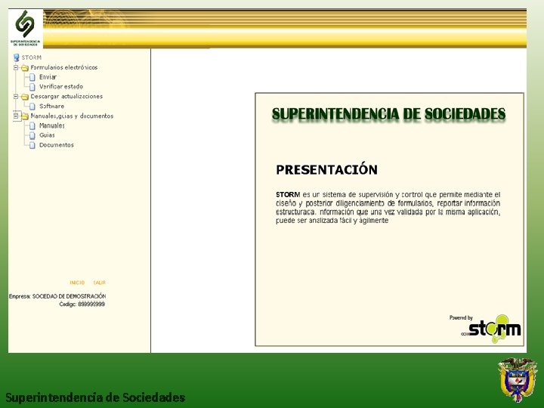This screenshot has height=408, width=544.
Task: Click the Descargar actualizaciones folder icon
Action: (25, 97)
